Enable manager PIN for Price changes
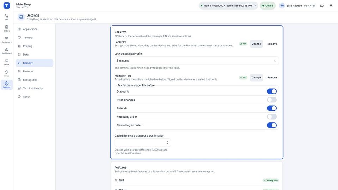This screenshot has height=190, width=338. 272,100
